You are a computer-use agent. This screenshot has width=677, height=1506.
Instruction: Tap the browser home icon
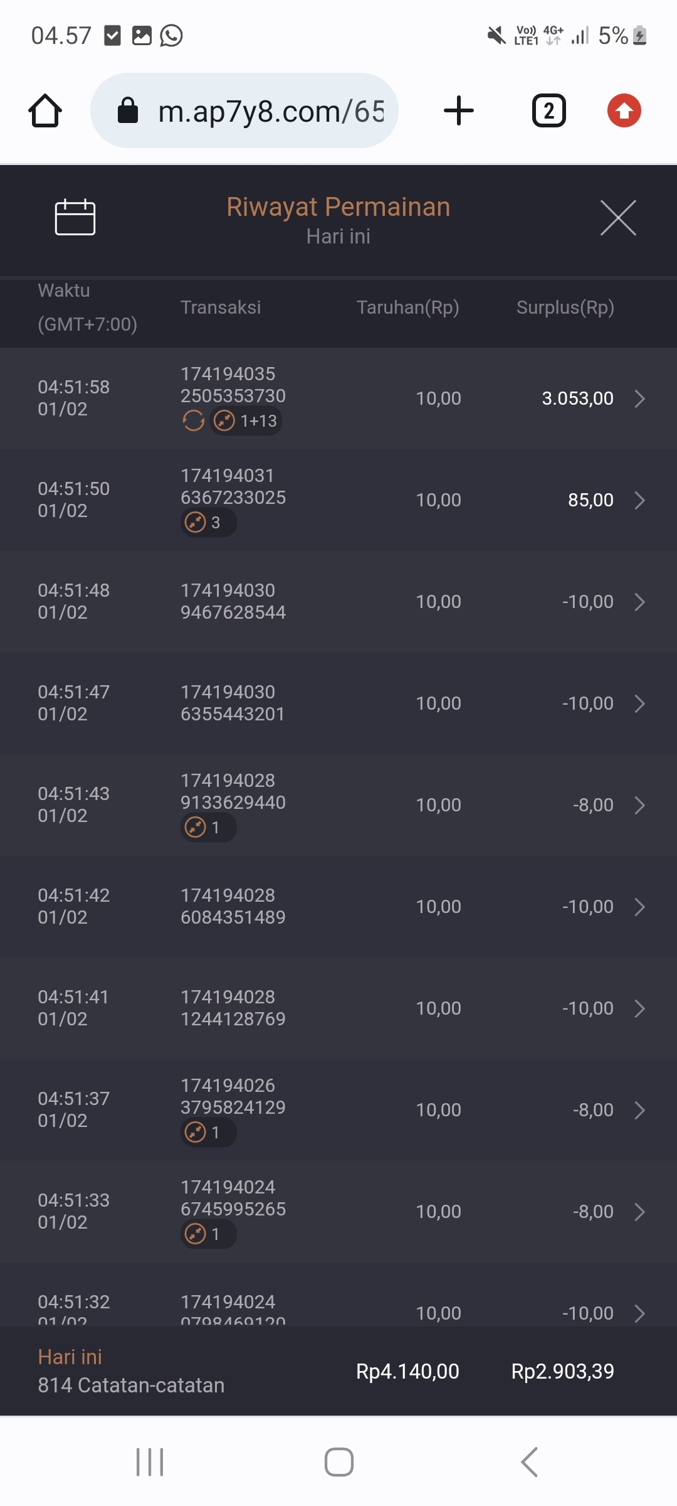click(x=45, y=111)
